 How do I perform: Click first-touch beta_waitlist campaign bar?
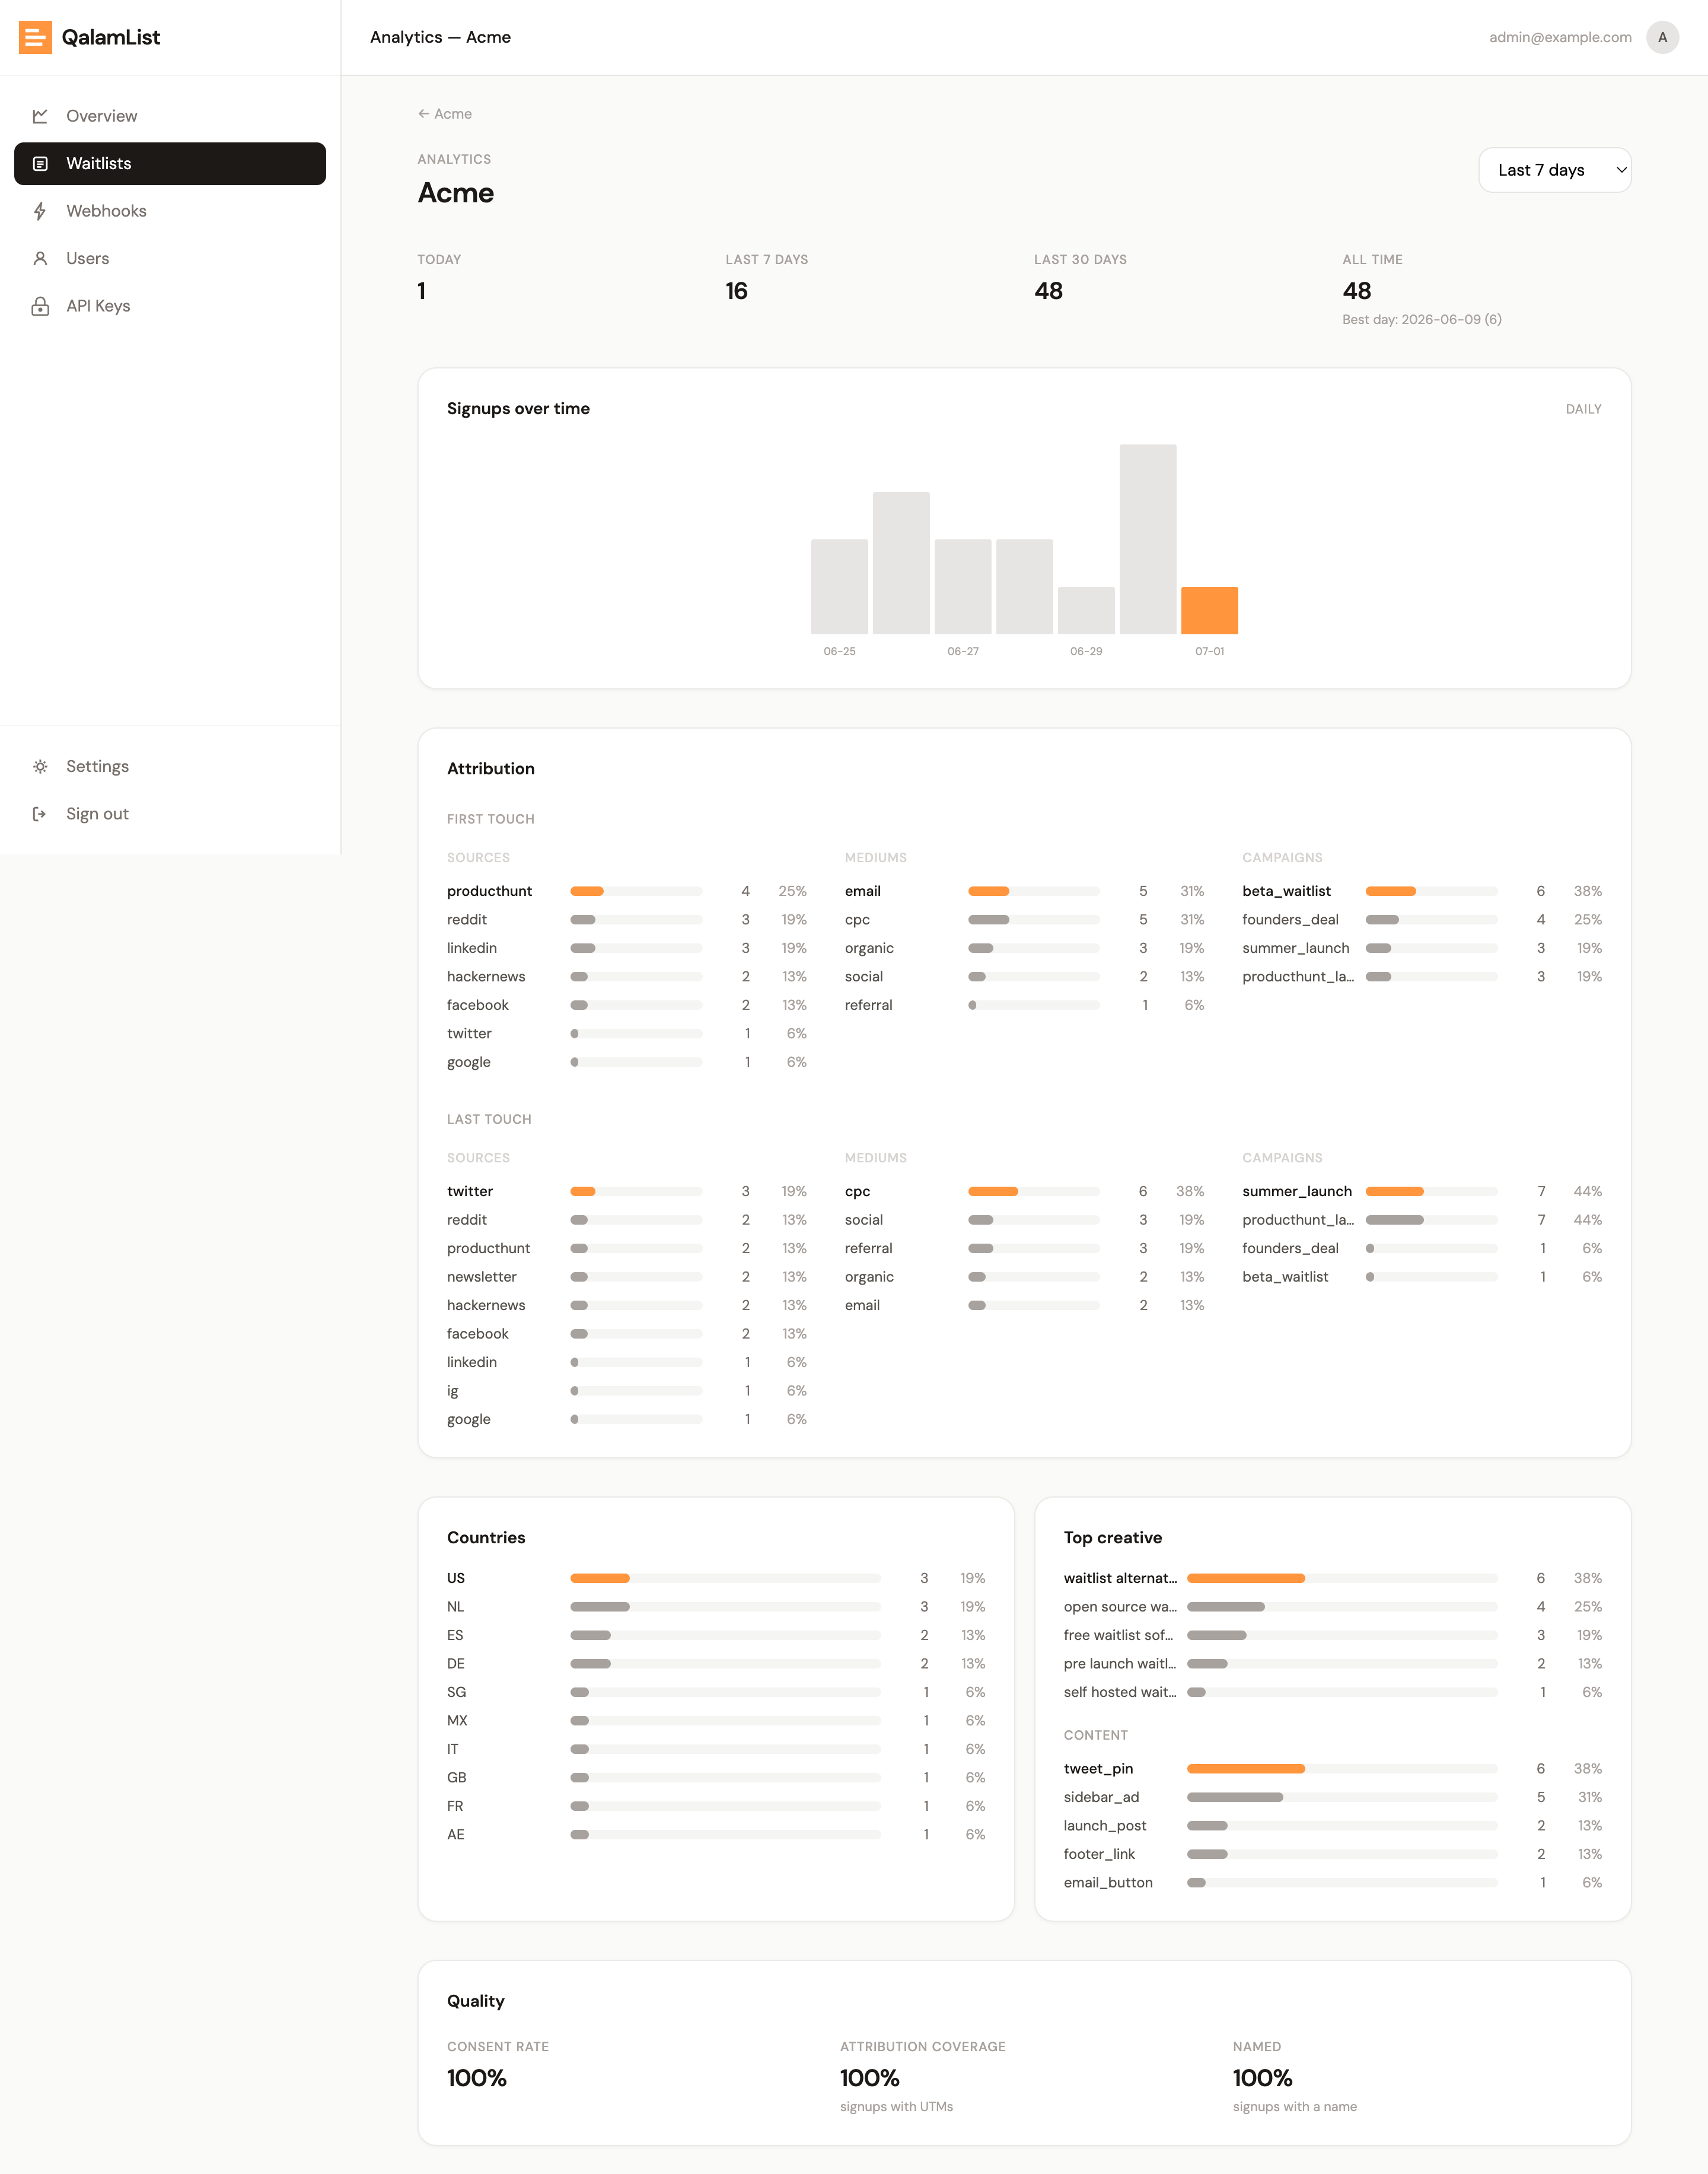(x=1431, y=891)
